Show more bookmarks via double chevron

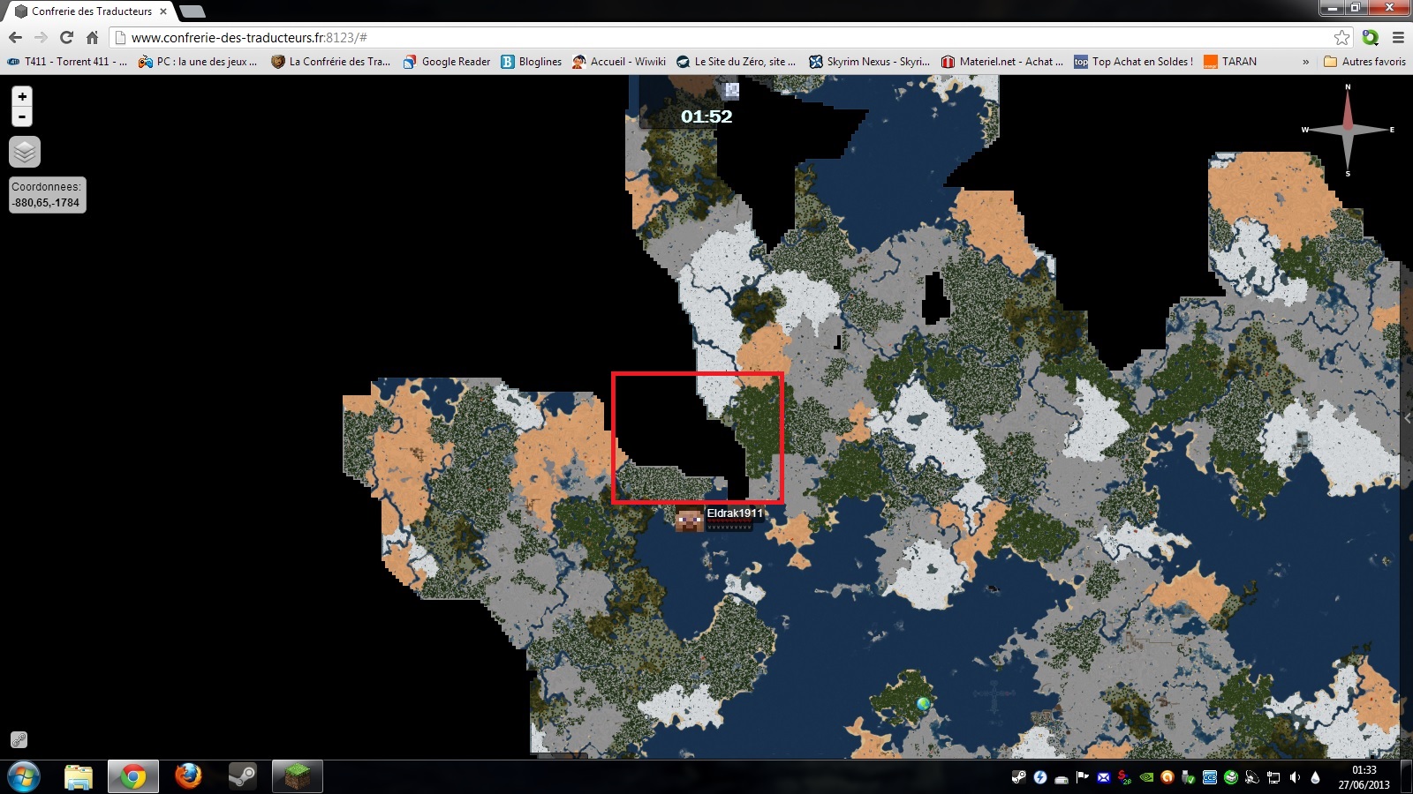1305,62
